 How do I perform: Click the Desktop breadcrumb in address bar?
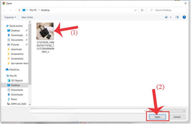pos(45,10)
